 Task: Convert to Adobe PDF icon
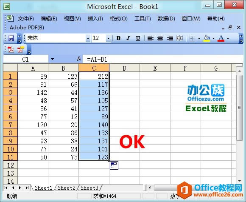tap(11, 49)
